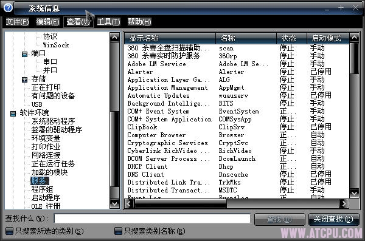Select the 程序组 tree item

[x=42, y=189]
